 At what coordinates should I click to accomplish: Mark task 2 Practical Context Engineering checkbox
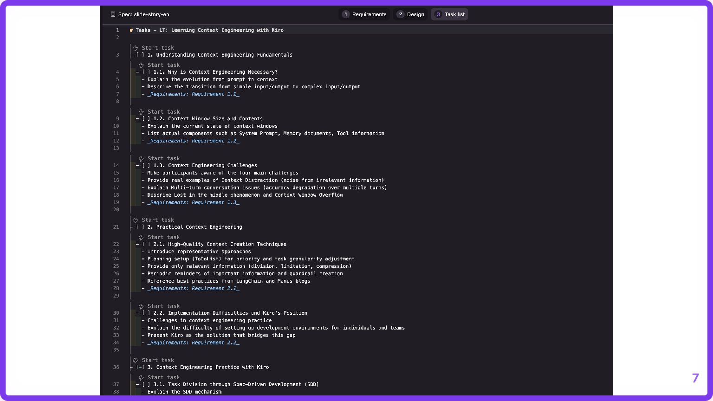click(140, 227)
